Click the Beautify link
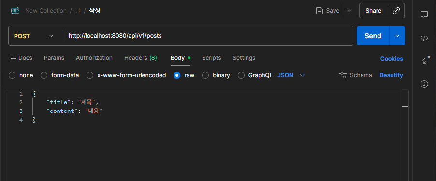Viewport: 436px width, 181px height. 391,75
